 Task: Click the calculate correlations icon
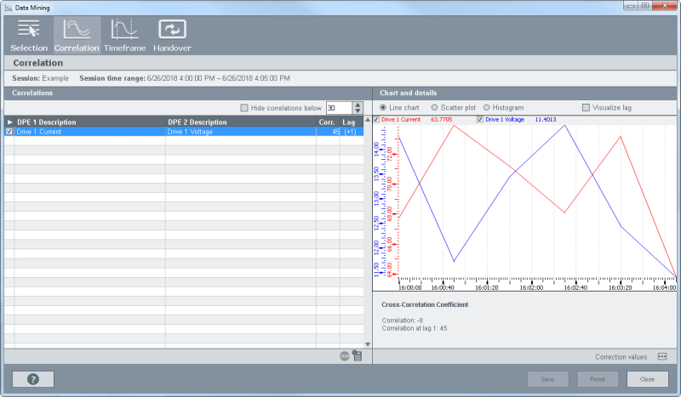point(357,355)
